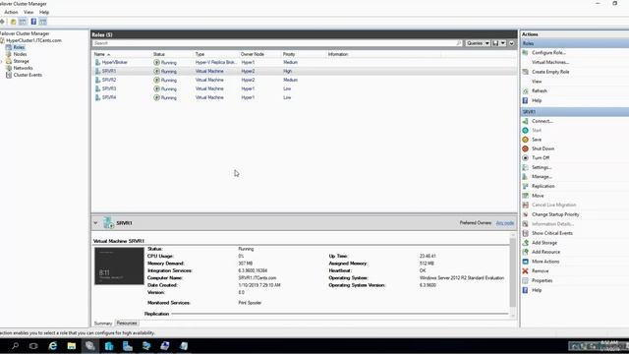The height and width of the screenshot is (354, 629).
Task: Click the Add Resource icon
Action: point(525,252)
